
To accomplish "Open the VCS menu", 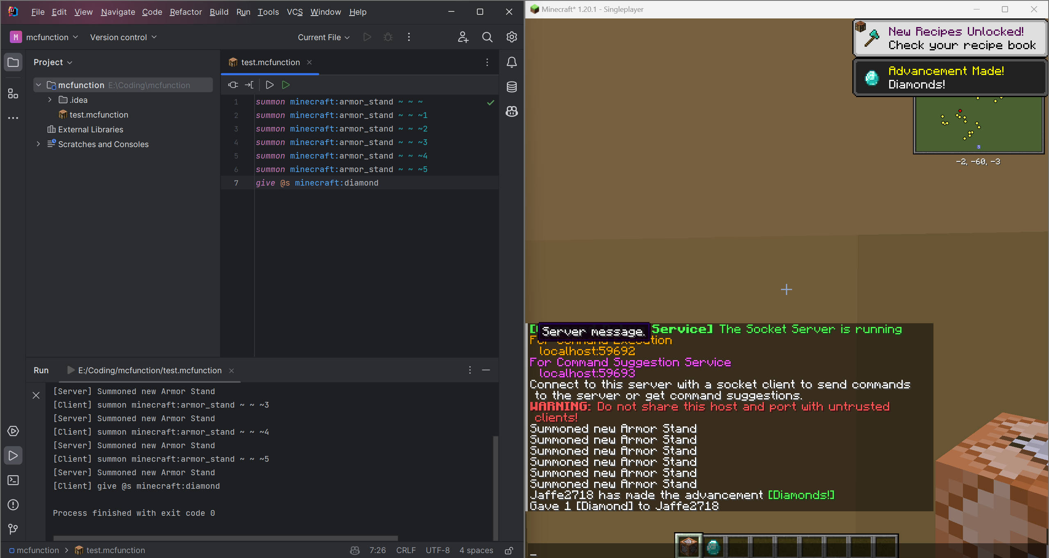I will (295, 12).
